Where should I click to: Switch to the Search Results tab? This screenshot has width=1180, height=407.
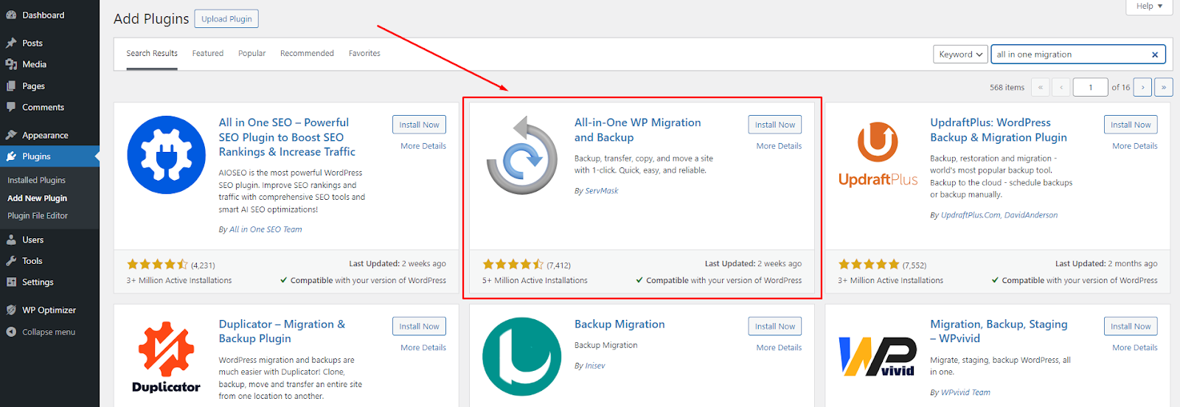coord(152,53)
